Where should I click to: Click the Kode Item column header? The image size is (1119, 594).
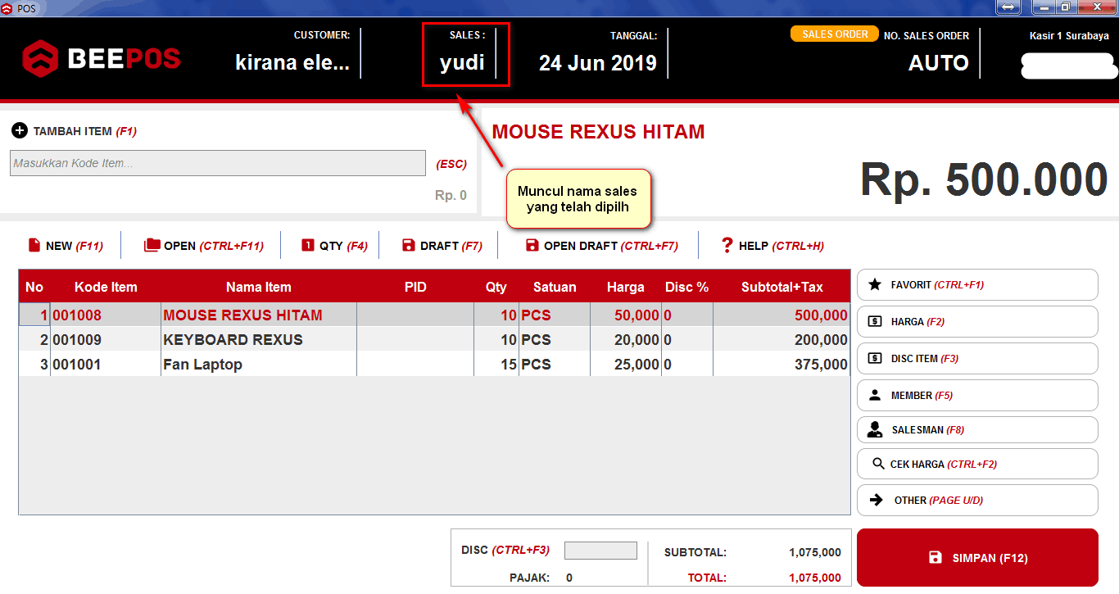tap(106, 287)
